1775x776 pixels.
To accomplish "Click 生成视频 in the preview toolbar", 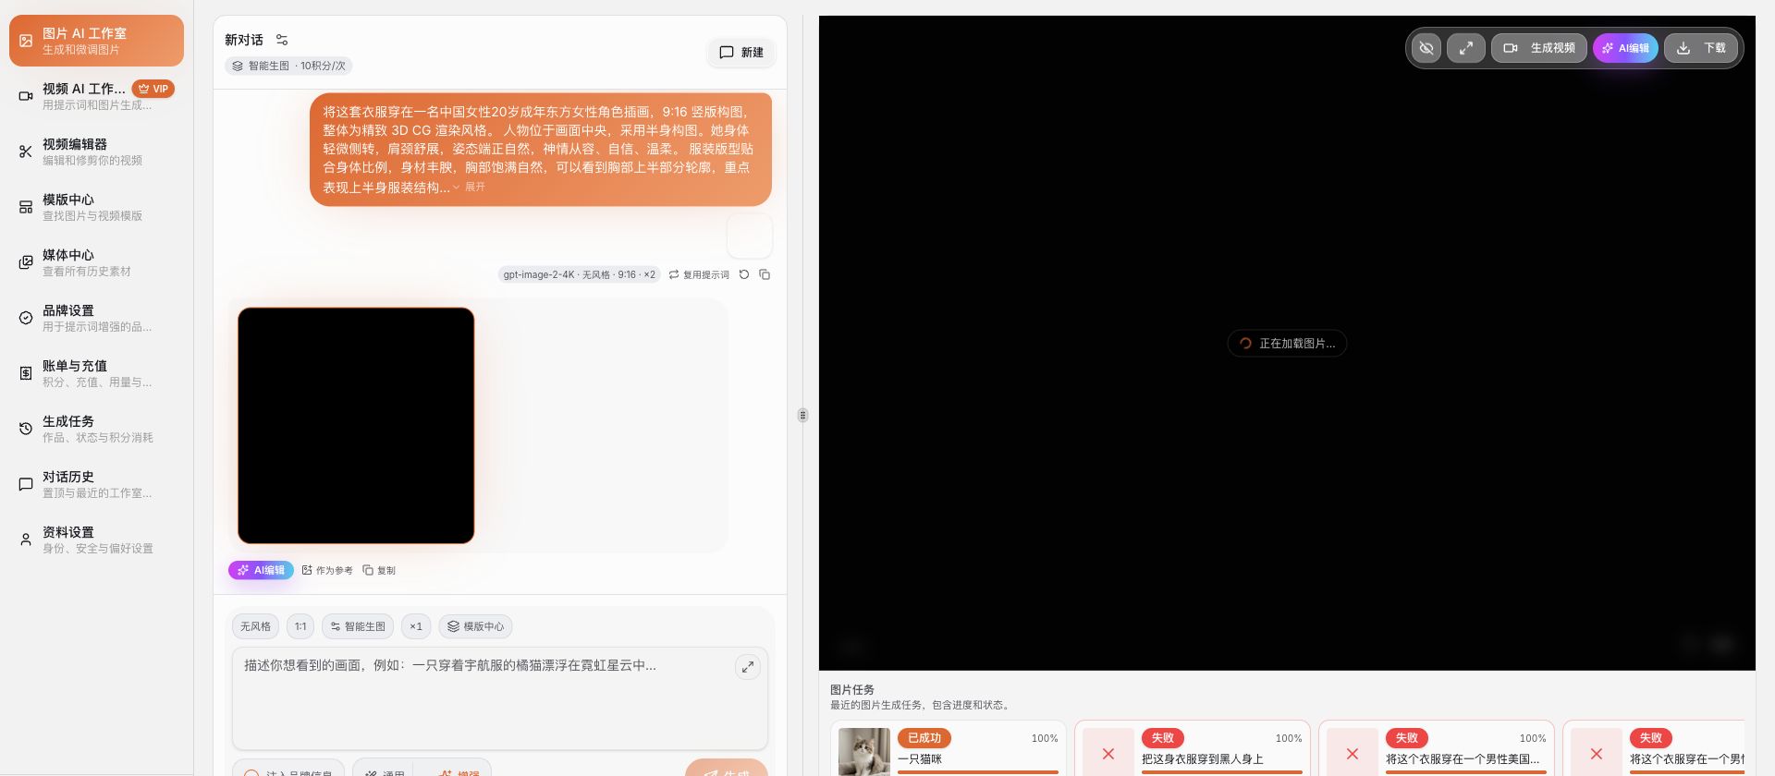I will click(1539, 48).
